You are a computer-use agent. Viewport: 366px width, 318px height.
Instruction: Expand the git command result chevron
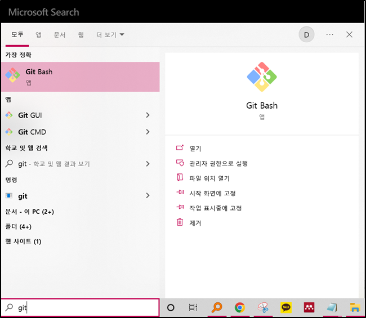(148, 195)
